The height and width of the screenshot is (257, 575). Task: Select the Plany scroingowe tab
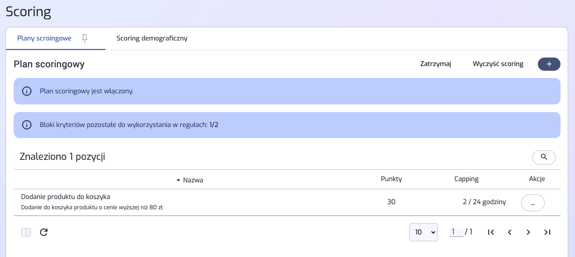click(x=44, y=38)
